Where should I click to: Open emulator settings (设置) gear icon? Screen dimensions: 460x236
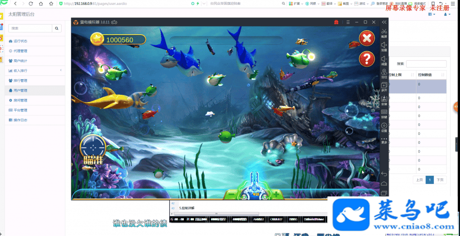(x=384, y=125)
